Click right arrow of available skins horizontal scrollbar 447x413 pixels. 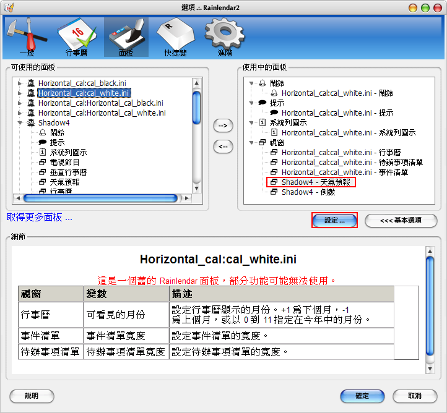pos(187,198)
